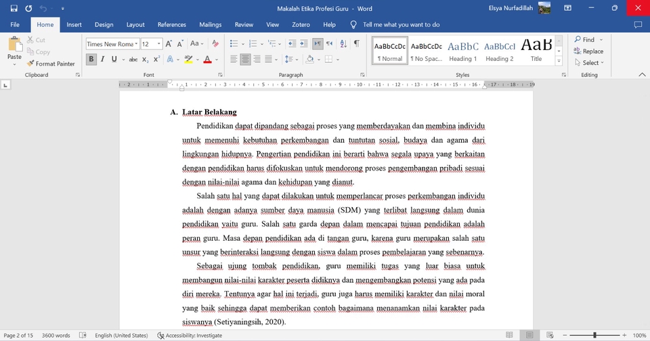Increase font size with the grow font icon
The height and width of the screenshot is (341, 650).
pyautogui.click(x=169, y=43)
